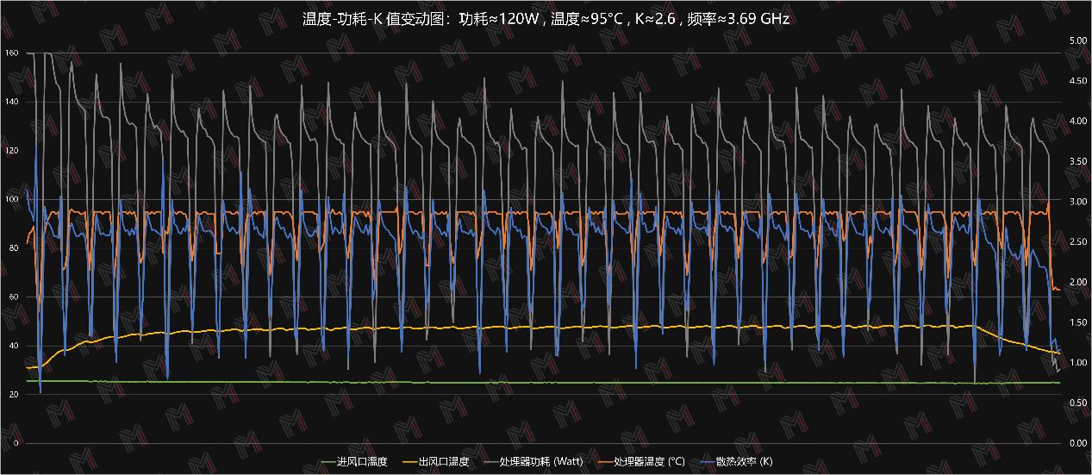Viewport: 1092px width, 475px height.
Task: Click right axis value 4.00
Action: point(1077,121)
